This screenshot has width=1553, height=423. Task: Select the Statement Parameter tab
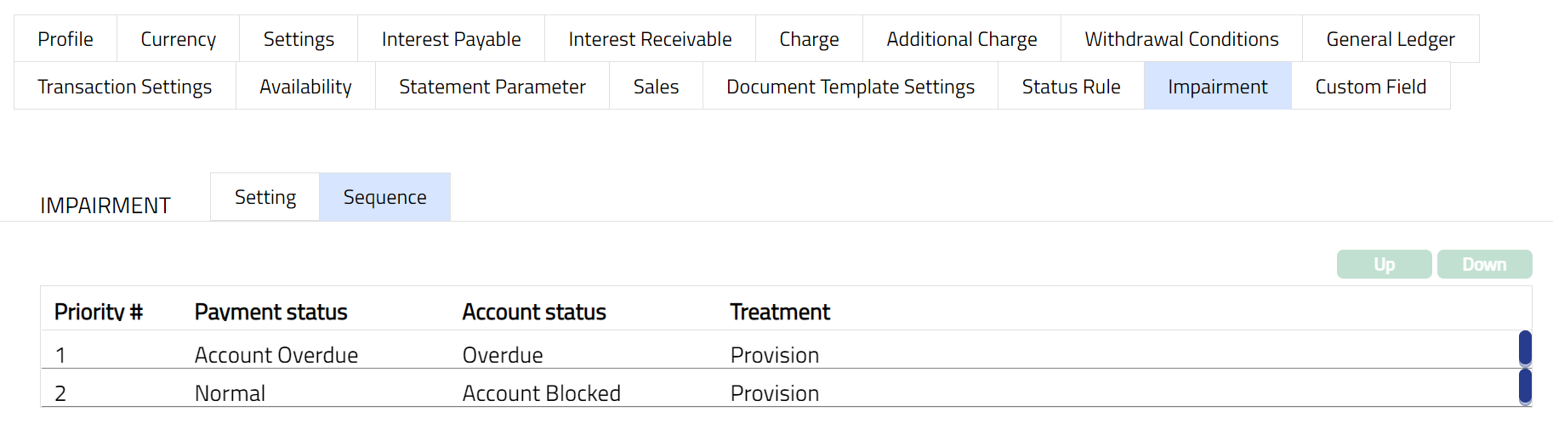(x=492, y=87)
